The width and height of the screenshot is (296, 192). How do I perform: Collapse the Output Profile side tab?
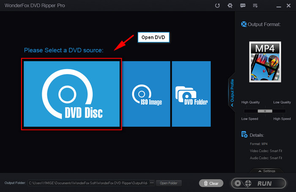pyautogui.click(x=232, y=92)
